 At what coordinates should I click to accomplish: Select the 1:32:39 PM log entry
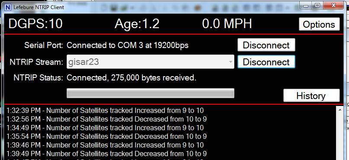click(105, 110)
